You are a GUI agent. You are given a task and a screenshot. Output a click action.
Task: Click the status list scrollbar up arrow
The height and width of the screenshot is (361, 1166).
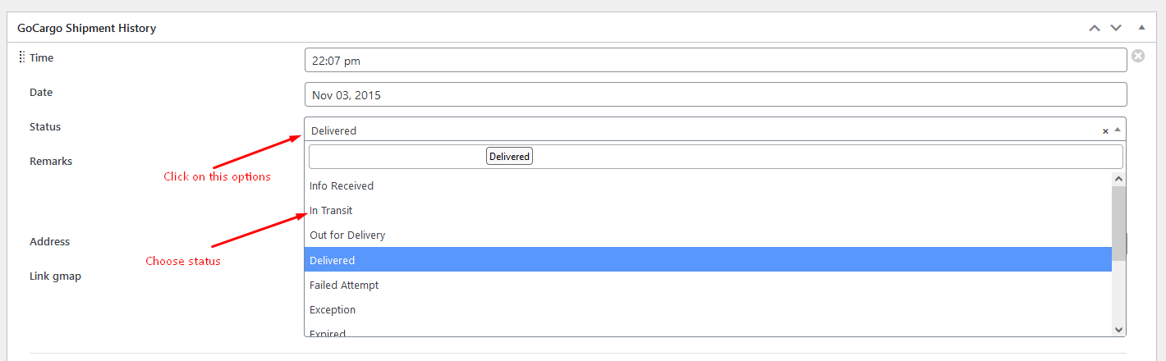point(1118,179)
